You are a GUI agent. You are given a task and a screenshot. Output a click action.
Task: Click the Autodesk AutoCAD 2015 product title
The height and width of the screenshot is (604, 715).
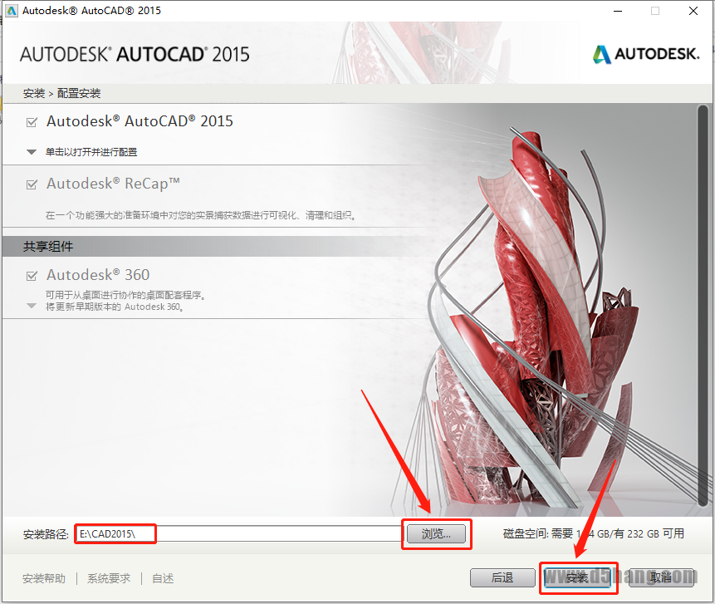coord(140,121)
